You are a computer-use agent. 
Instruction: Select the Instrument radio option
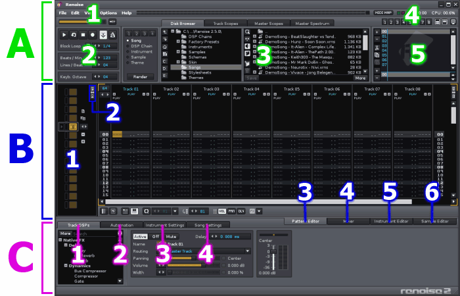click(139, 52)
